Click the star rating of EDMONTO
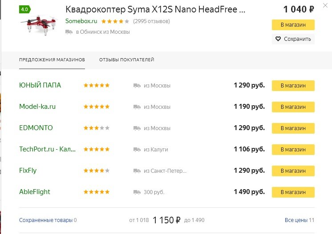 click(x=97, y=128)
